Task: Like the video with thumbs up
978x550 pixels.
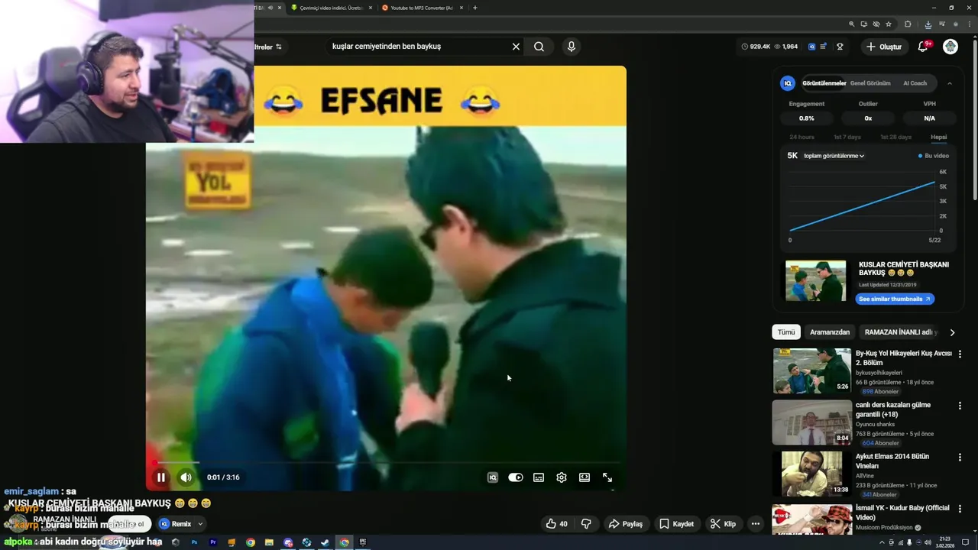Action: click(x=556, y=524)
